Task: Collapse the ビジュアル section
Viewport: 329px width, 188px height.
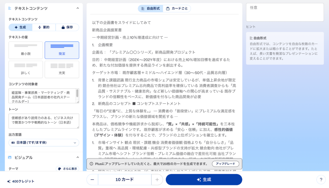Action: (x=77, y=157)
